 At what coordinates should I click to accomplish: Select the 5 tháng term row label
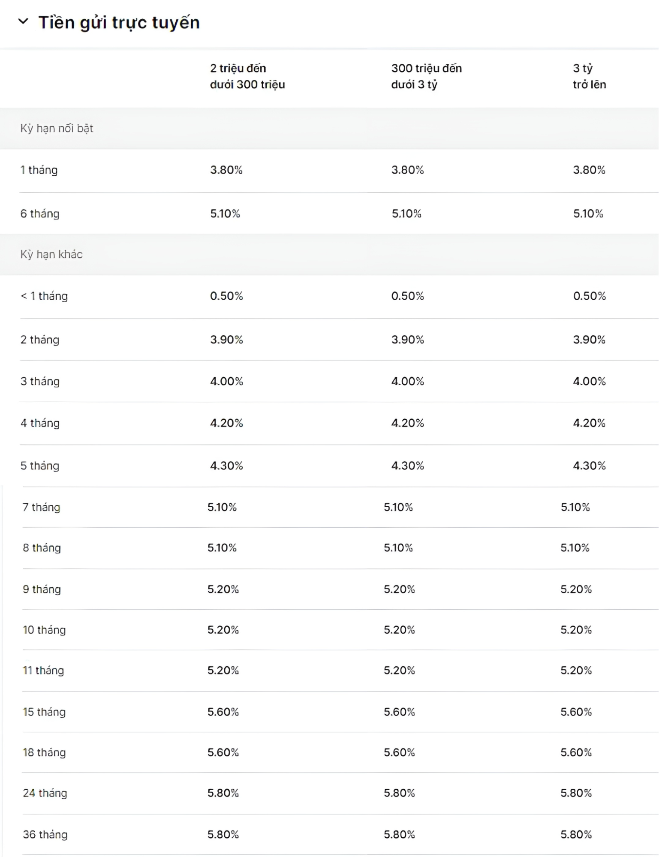40,466
